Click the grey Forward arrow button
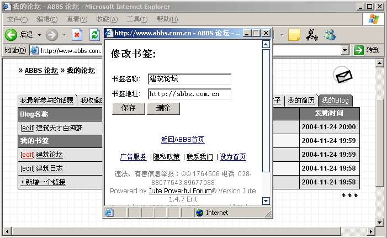 coord(52,35)
